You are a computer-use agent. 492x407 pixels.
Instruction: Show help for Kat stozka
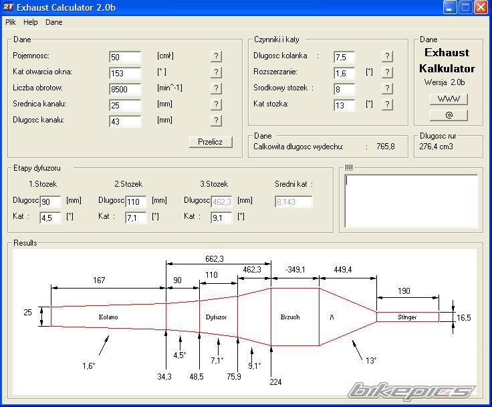coord(387,104)
